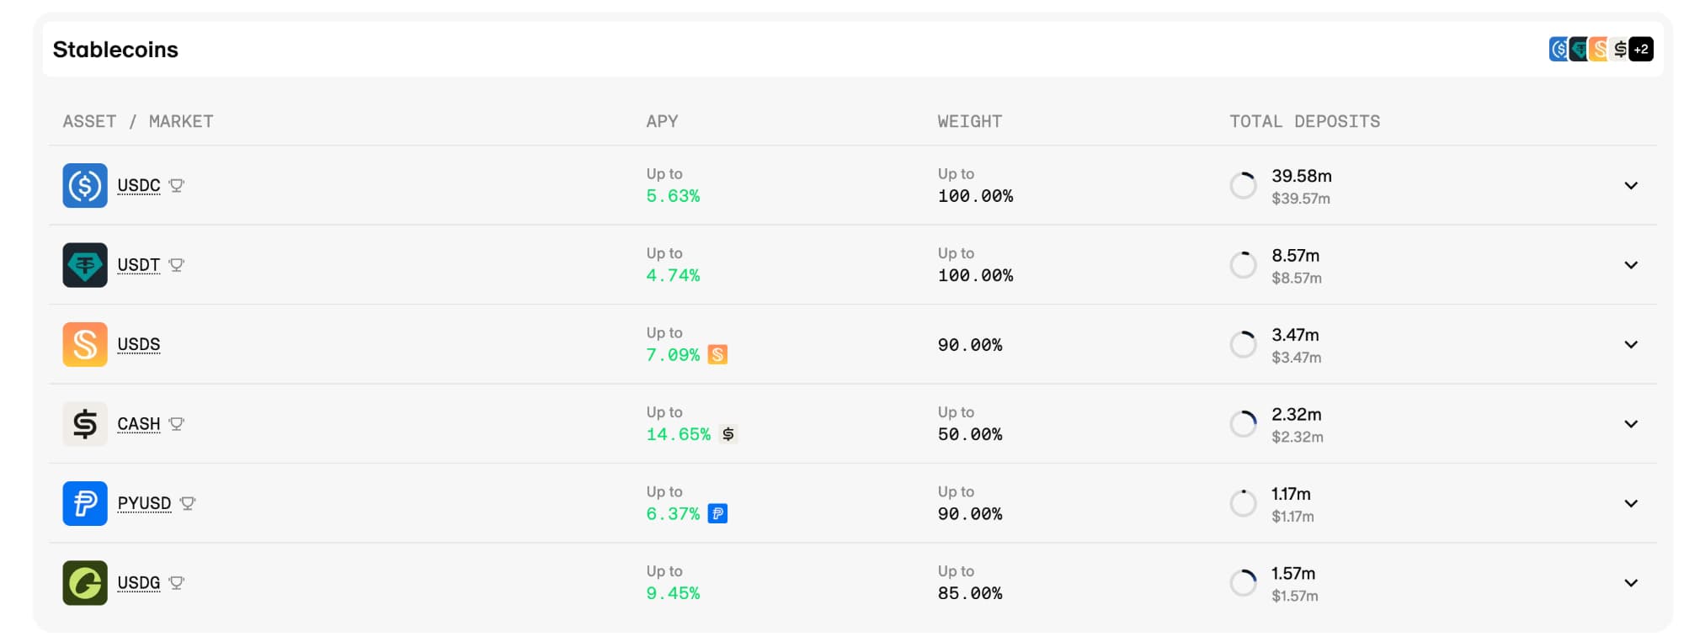
Task: Open the USDS asset name link
Action: pyautogui.click(x=138, y=344)
